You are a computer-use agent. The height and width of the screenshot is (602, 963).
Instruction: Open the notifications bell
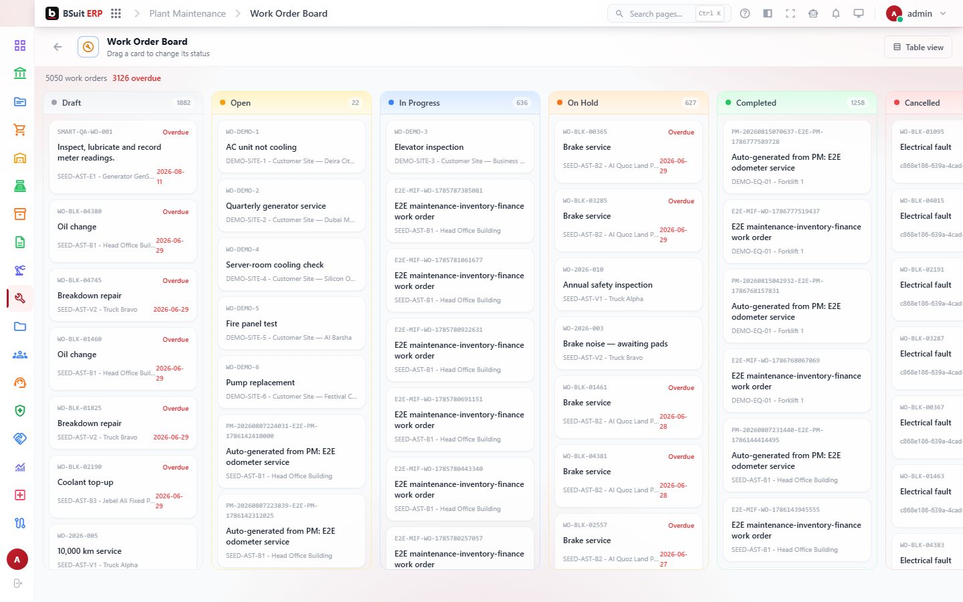(836, 13)
